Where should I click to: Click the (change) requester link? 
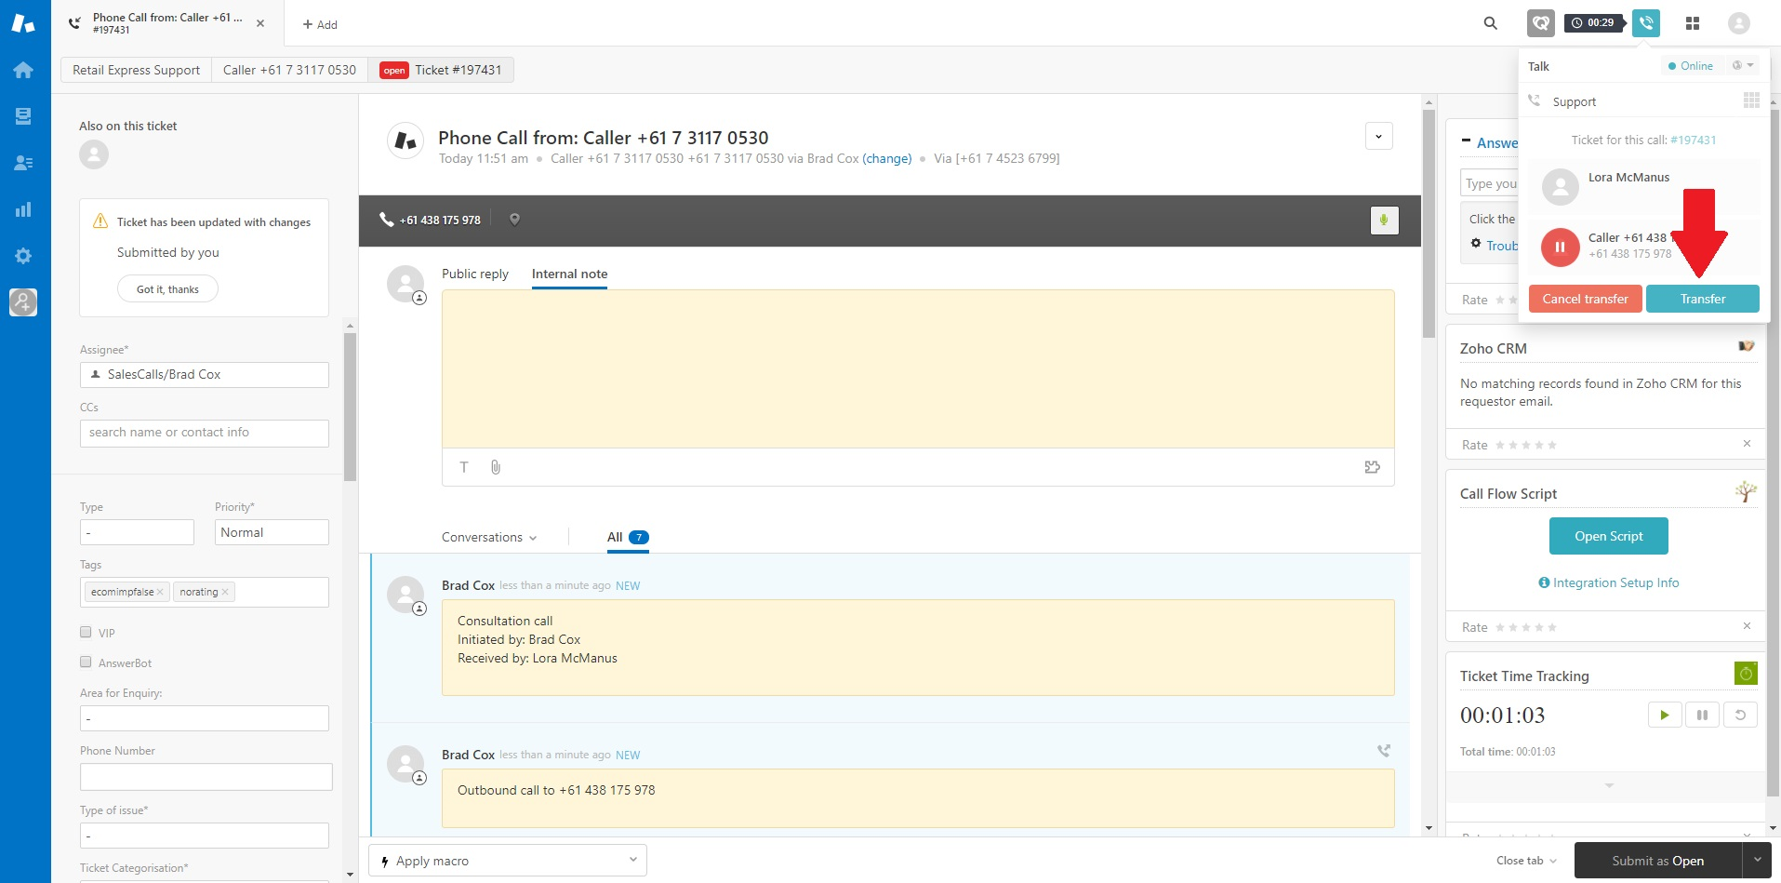coord(887,159)
